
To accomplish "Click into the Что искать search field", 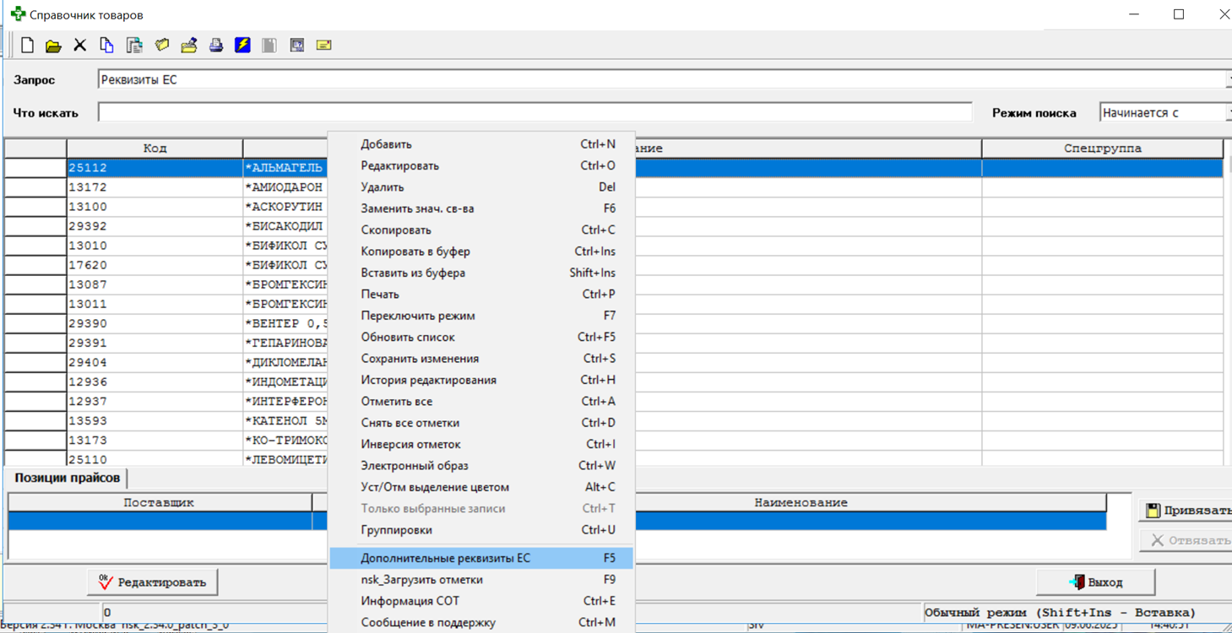I will (535, 112).
